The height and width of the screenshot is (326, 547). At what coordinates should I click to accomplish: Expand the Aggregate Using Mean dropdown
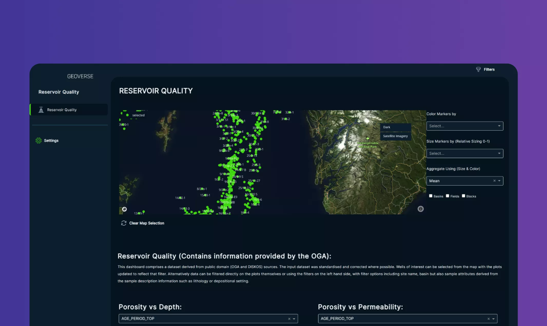[499, 181]
